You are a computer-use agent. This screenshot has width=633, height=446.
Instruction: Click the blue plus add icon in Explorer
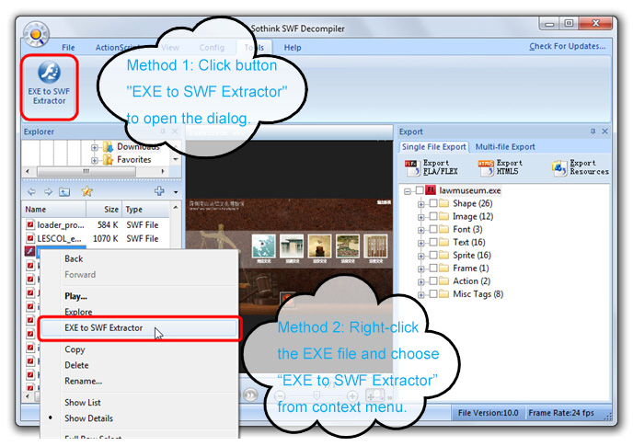point(159,191)
